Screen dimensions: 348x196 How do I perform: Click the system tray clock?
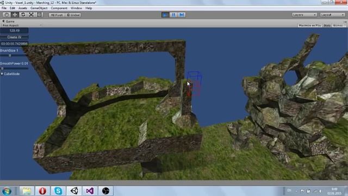[x=334, y=191]
